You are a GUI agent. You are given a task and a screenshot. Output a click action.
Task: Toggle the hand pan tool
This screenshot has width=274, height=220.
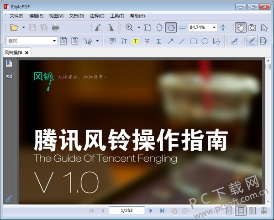click(x=241, y=27)
